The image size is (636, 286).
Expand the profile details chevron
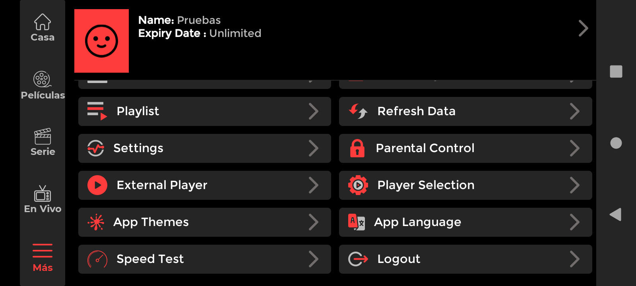click(x=583, y=28)
